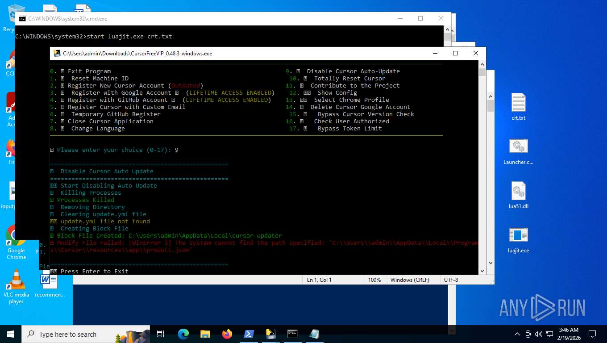The width and height of the screenshot is (607, 343).
Task: Click the 'Bypass Token Limit' line
Action: (336, 129)
